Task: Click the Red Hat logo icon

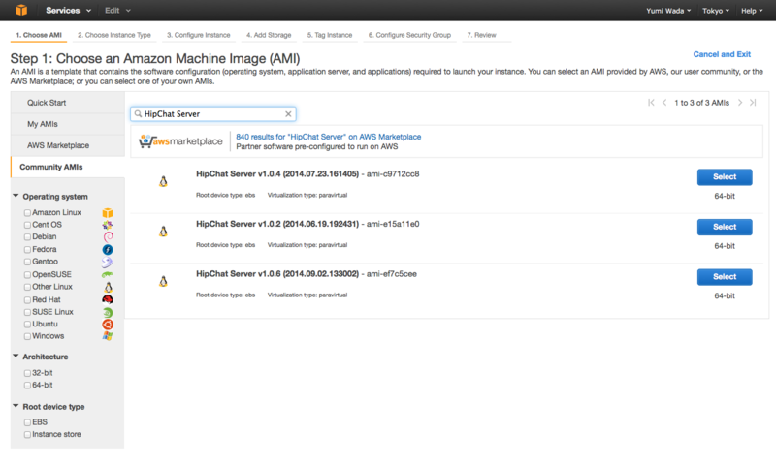Action: pyautogui.click(x=108, y=299)
